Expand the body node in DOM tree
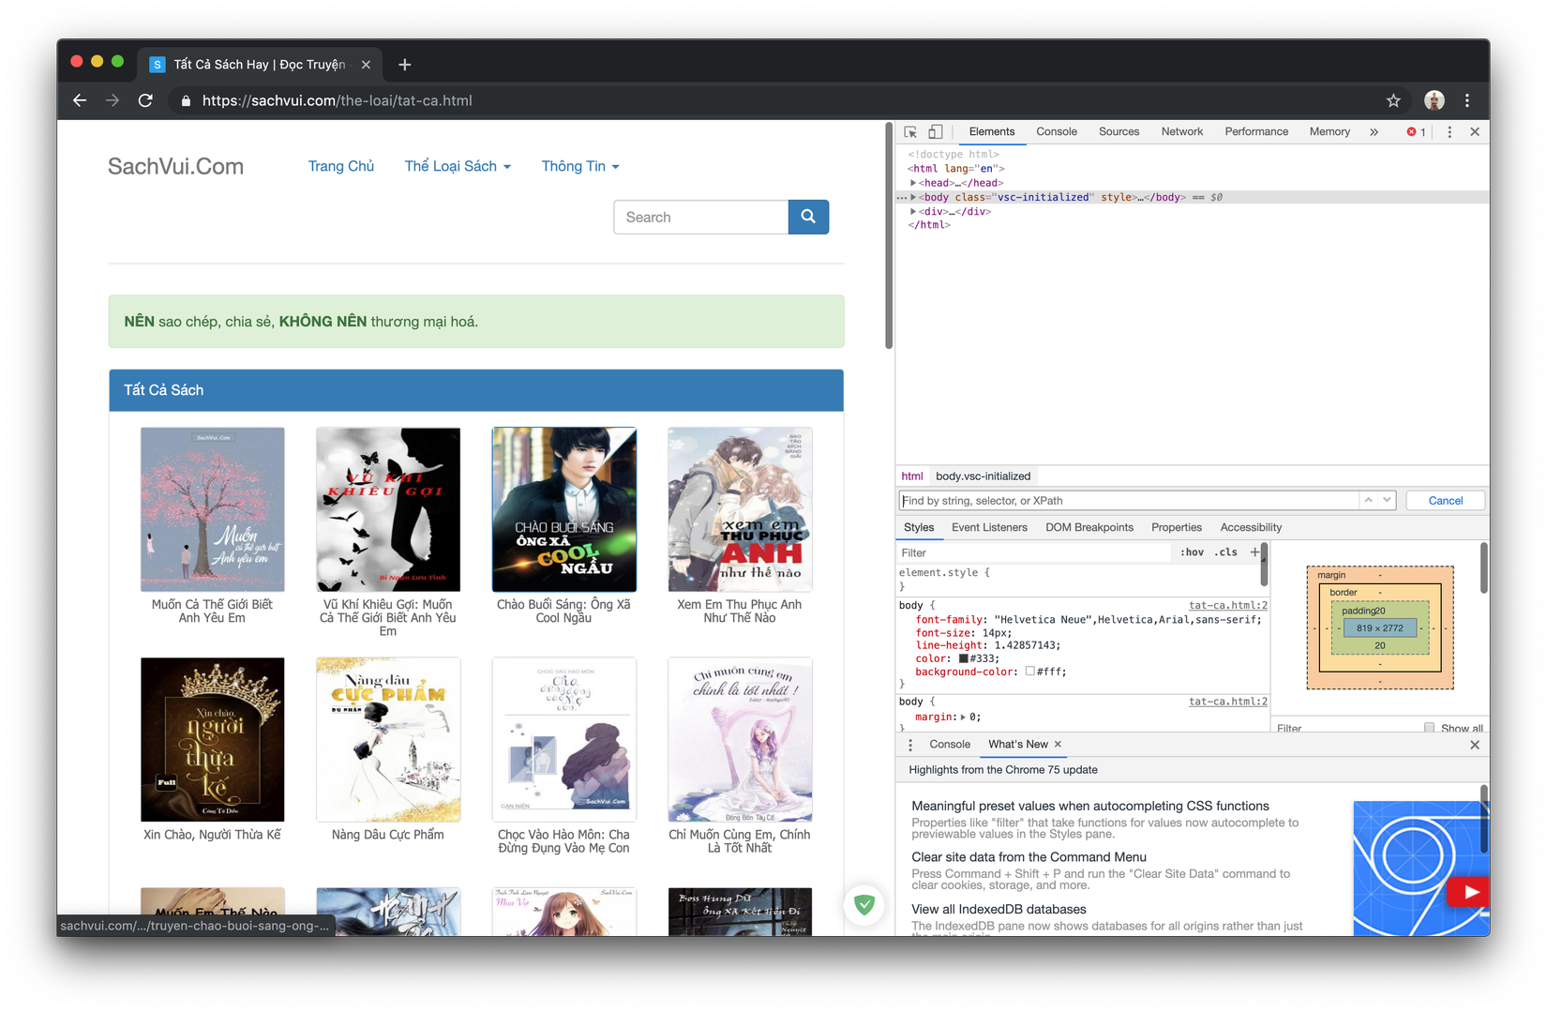 (913, 197)
